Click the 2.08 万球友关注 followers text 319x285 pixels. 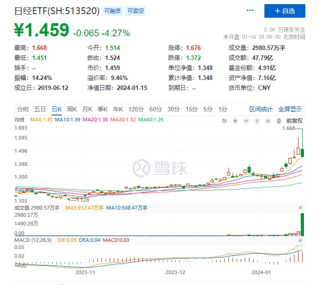[x=284, y=30]
